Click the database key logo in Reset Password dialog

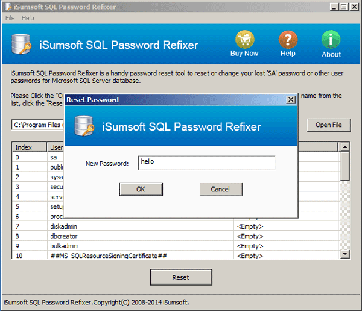(x=84, y=126)
